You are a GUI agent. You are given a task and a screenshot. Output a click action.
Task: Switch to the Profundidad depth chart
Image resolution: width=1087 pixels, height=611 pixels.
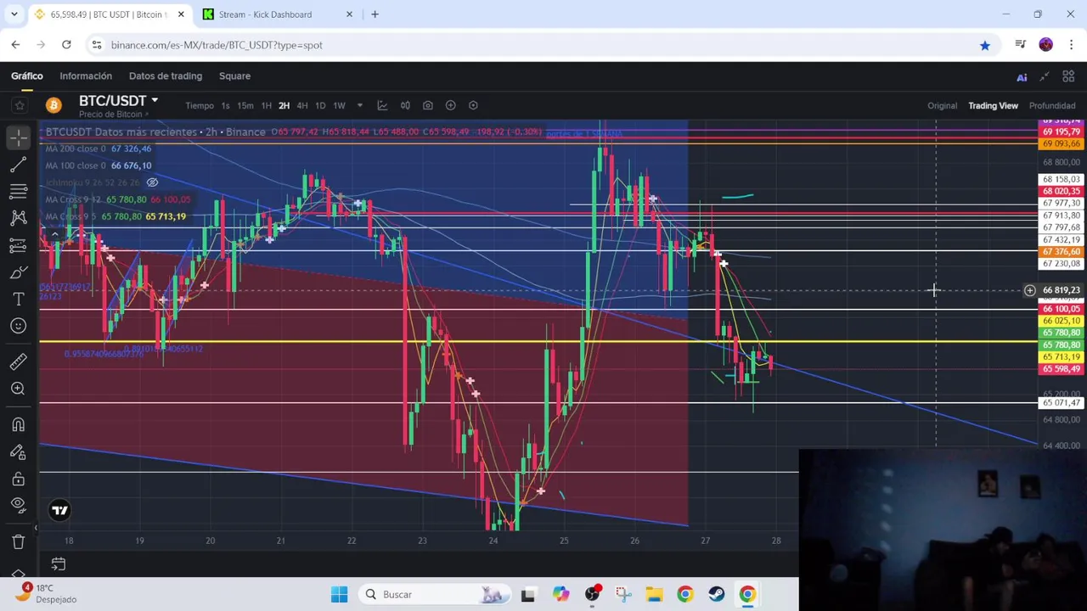[1052, 105]
